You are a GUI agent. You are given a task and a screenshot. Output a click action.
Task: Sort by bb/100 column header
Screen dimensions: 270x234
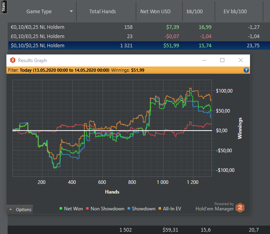click(x=195, y=12)
